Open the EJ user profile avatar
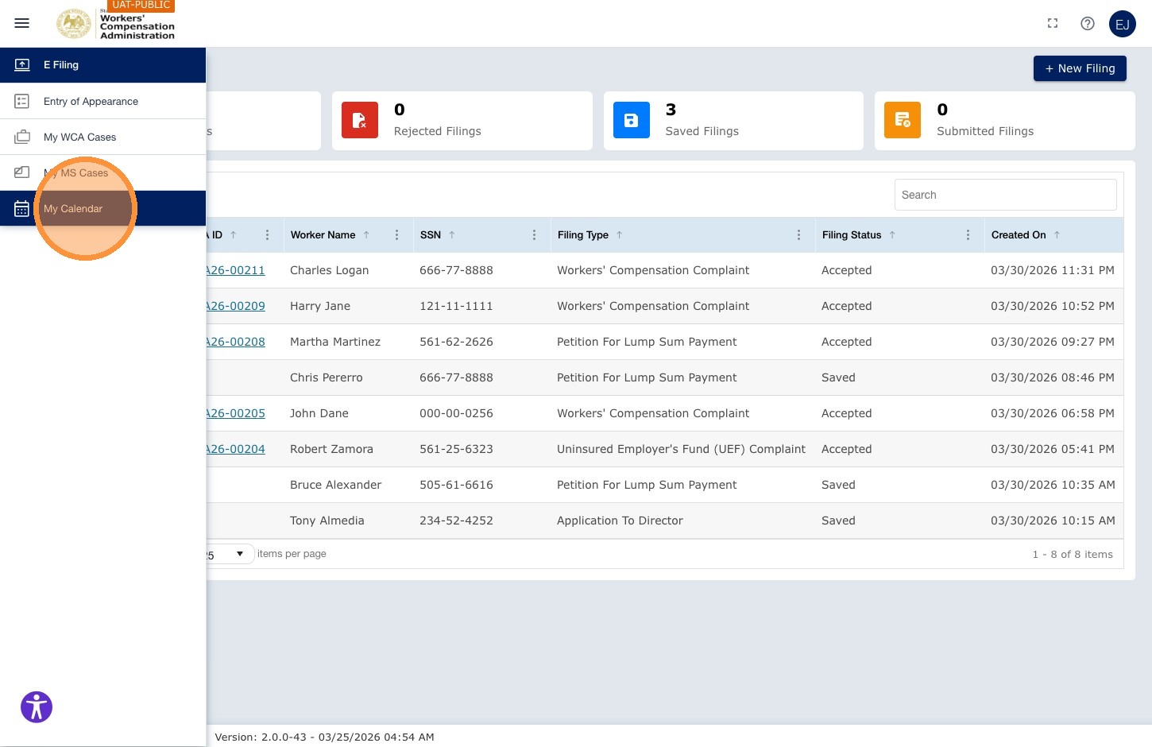1152x747 pixels. pos(1123,24)
